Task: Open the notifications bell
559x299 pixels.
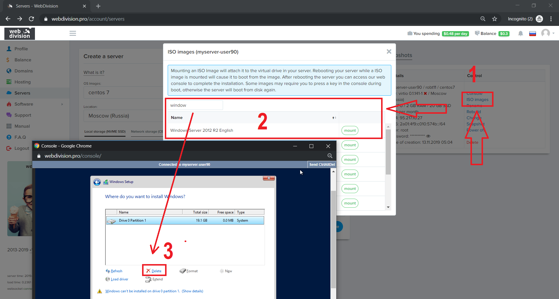Action: tap(521, 34)
